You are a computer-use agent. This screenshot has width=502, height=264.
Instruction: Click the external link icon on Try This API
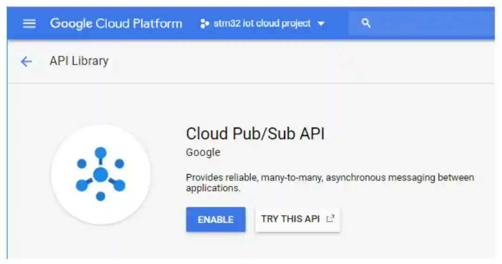[330, 219]
